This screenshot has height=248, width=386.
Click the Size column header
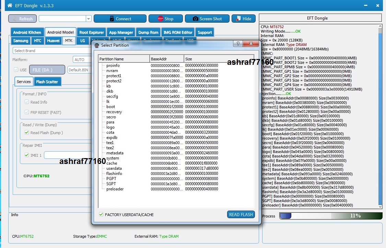tap(219, 59)
